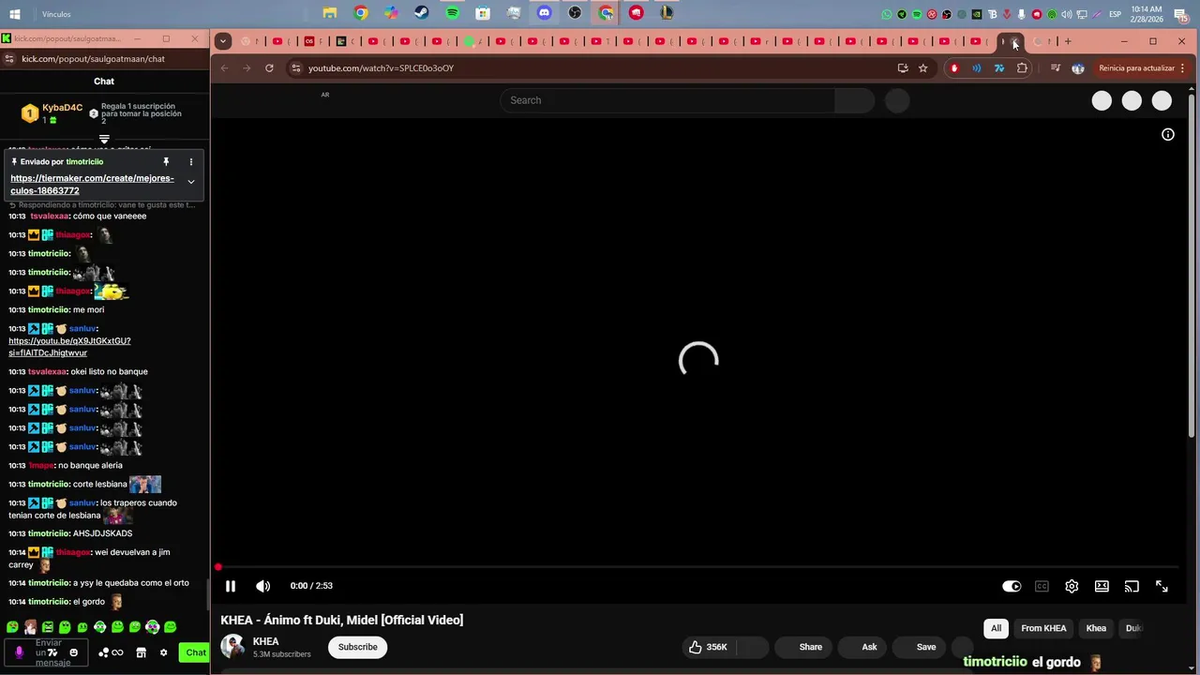Like the video with 356K likes
This screenshot has height=675, width=1200.
point(708,647)
